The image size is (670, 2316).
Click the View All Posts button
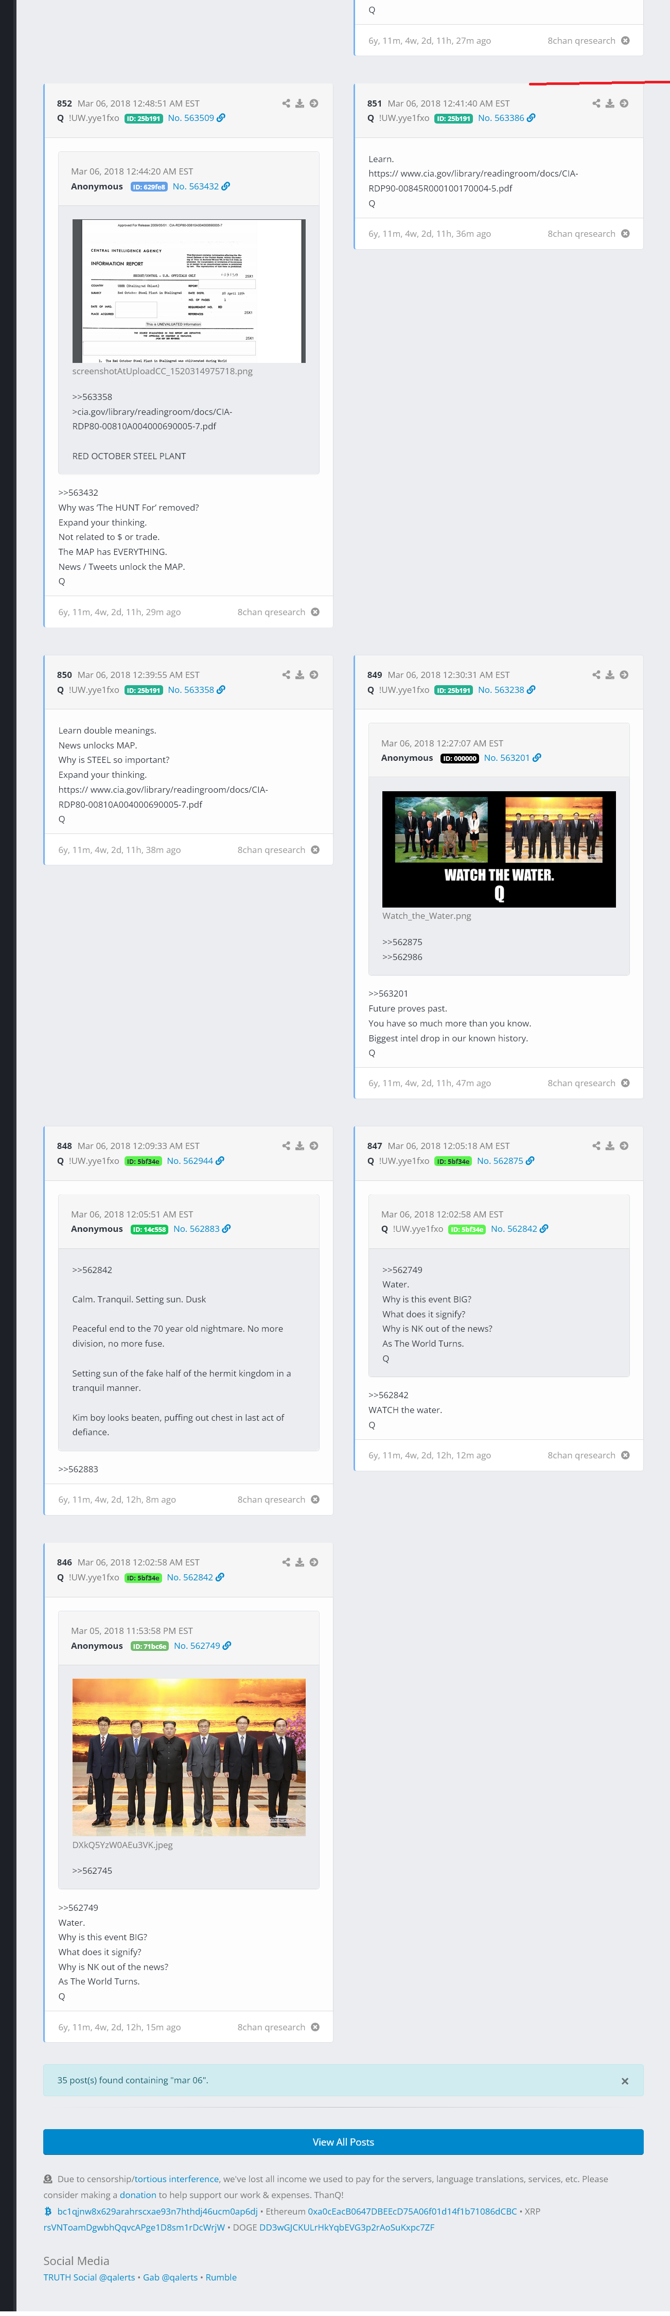[x=344, y=2141]
